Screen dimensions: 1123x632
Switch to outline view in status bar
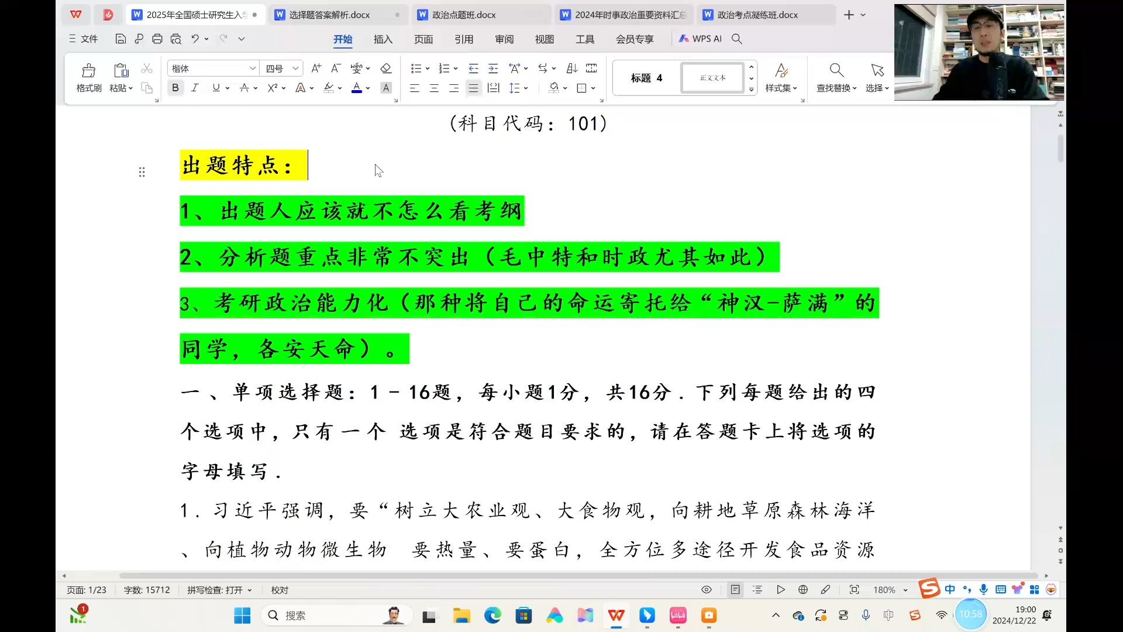point(757,590)
